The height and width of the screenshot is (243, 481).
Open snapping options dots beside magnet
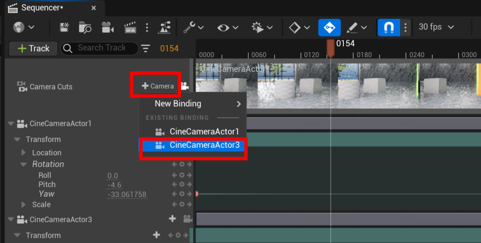click(x=405, y=27)
